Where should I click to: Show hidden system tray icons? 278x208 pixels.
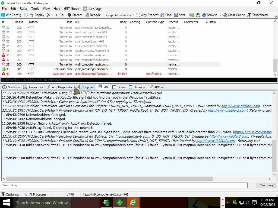pyautogui.click(x=228, y=203)
